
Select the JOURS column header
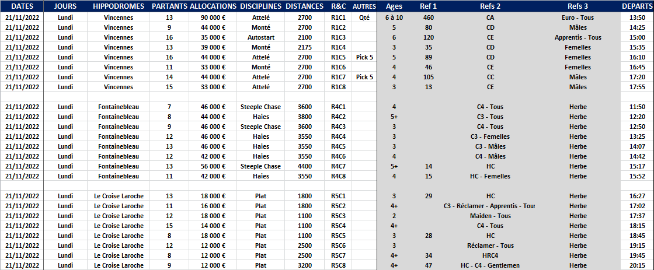[x=65, y=6]
